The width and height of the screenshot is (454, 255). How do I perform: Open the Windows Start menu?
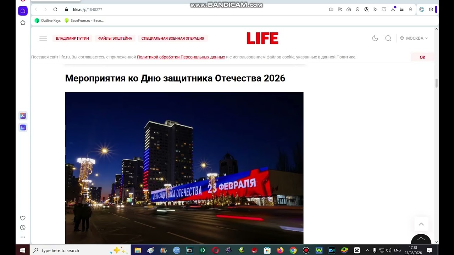point(22,250)
